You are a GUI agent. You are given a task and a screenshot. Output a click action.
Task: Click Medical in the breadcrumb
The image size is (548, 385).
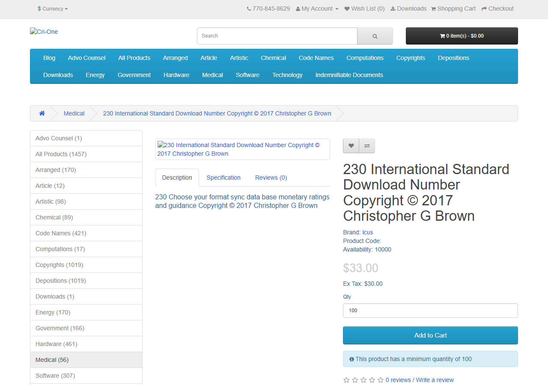click(x=74, y=113)
